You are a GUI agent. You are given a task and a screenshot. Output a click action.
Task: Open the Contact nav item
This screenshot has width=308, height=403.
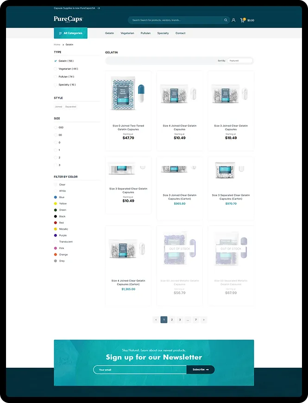(x=180, y=33)
